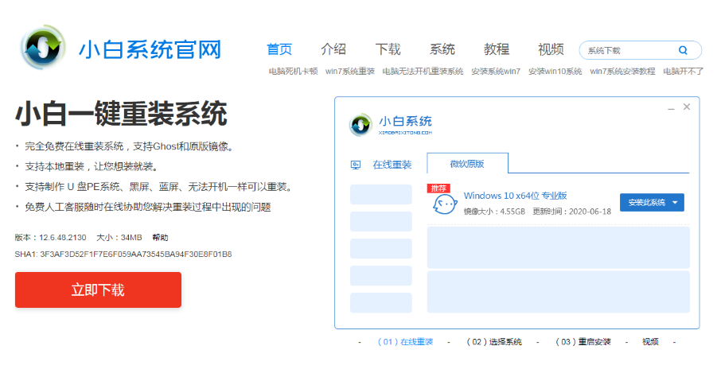
Task: Expand the 安装此系统 dropdown arrow
Action: [x=675, y=203]
